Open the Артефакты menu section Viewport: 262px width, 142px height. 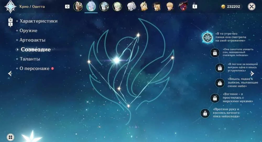point(32,40)
